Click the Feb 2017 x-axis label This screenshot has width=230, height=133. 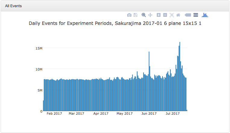click(x=54, y=114)
